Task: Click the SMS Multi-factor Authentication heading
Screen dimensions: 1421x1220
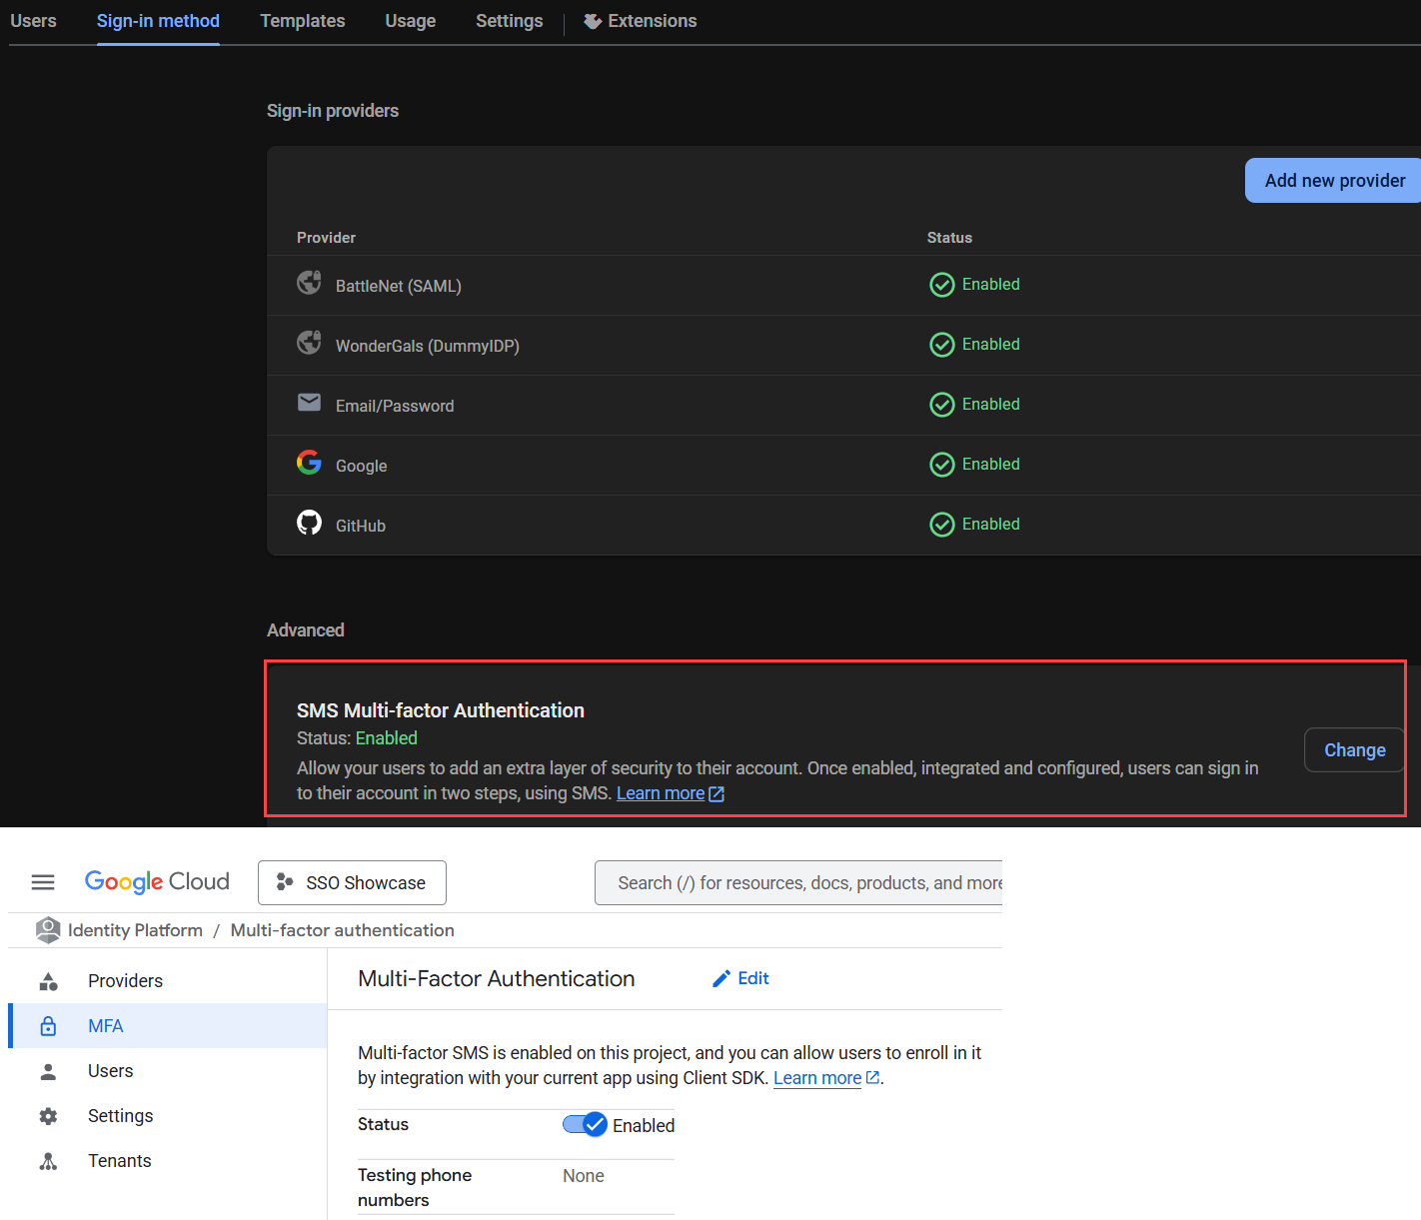Action: pyautogui.click(x=441, y=710)
